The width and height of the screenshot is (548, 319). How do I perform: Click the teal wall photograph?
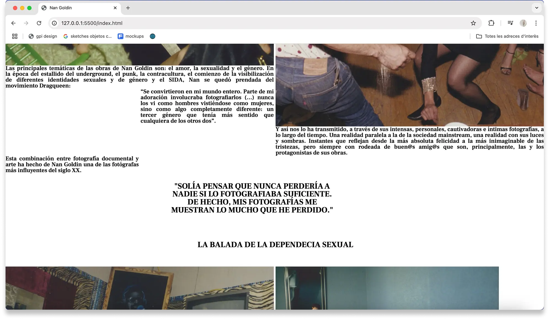(387, 288)
